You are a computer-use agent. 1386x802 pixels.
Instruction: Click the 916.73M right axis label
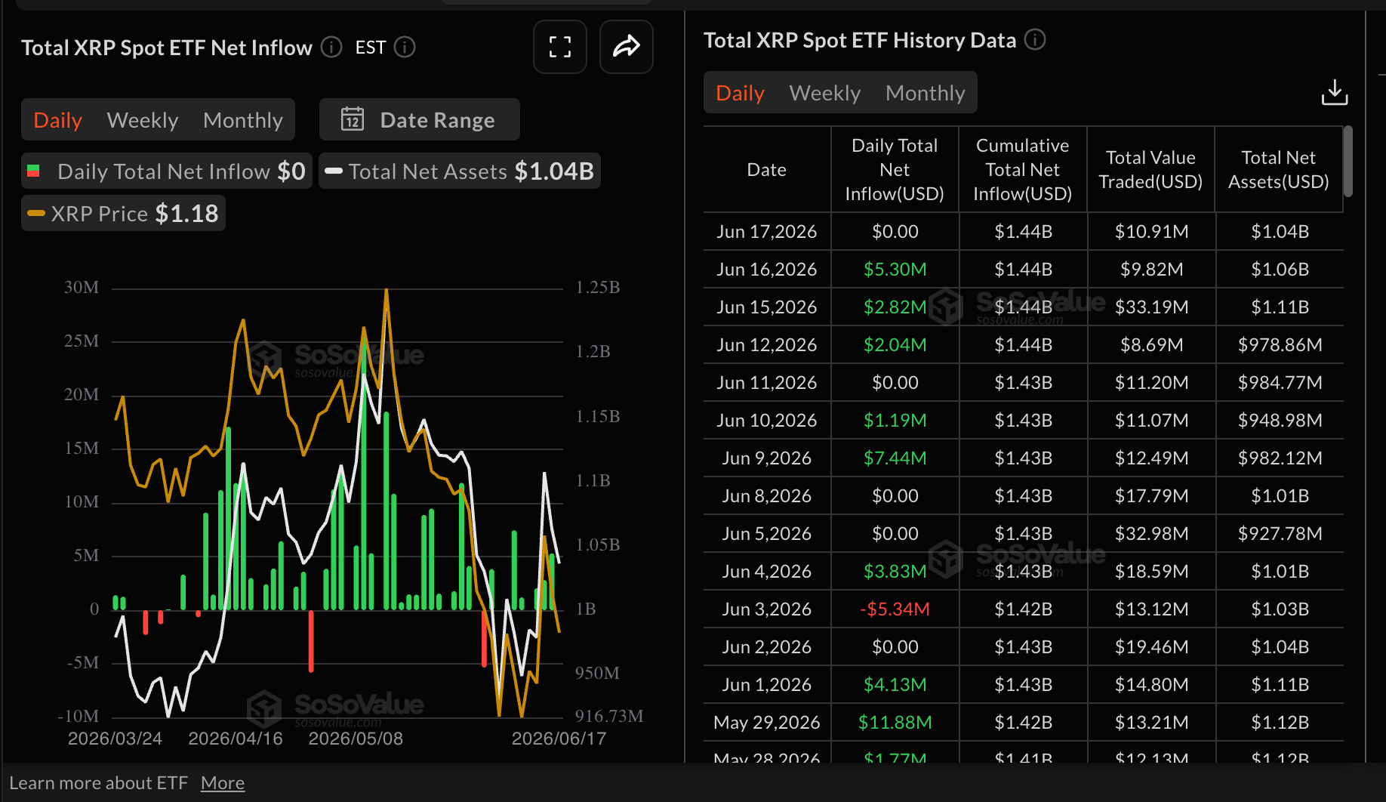pos(609,716)
